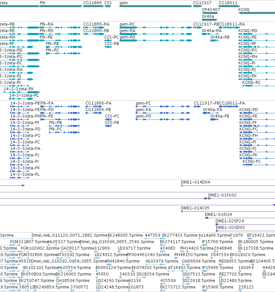275x292 pixels.
Task: Select clone DME1-015K02
Action: pyautogui.click(x=222, y=195)
